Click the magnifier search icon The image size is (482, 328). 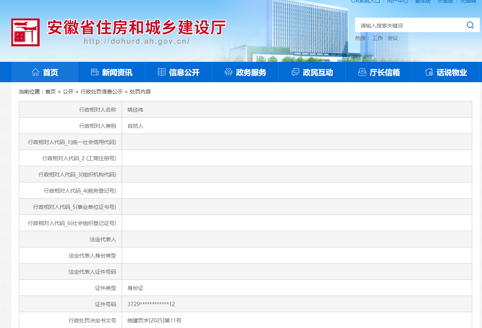[470, 25]
